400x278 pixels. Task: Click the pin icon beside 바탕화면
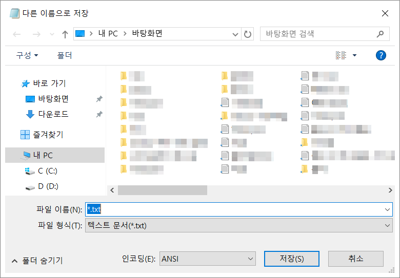99,99
